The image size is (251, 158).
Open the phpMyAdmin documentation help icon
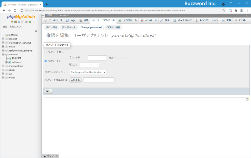click(19, 22)
